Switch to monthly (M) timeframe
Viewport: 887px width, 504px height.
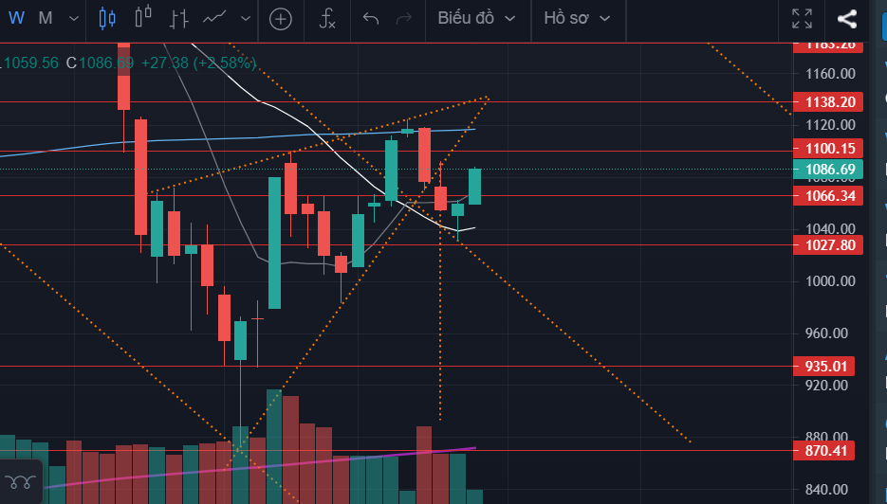[x=46, y=18]
